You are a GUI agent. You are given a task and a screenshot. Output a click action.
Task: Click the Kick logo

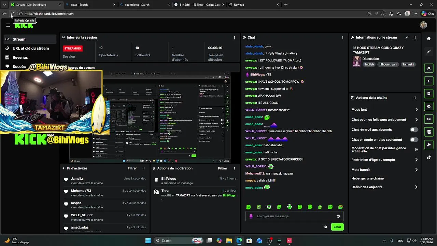click(x=24, y=26)
